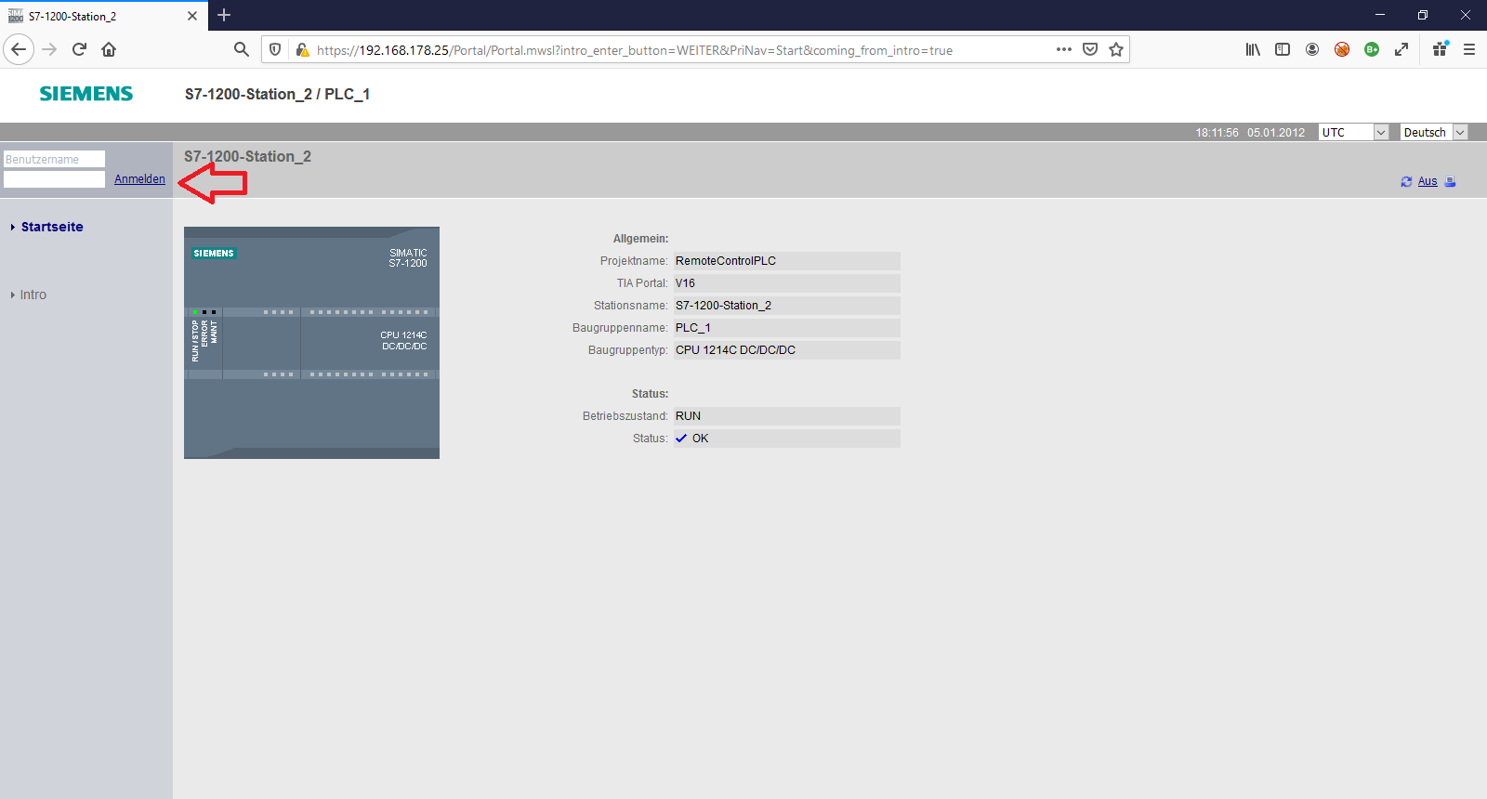This screenshot has width=1487, height=799.
Task: Open the UTC time zone dropdown
Action: pyautogui.click(x=1353, y=132)
